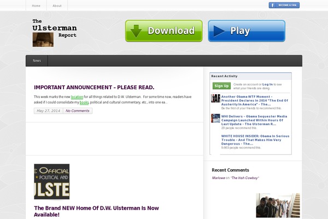Open 'WHI Delivers - Obama Sequester' article link
The width and height of the screenshot is (328, 219).
[254, 120]
